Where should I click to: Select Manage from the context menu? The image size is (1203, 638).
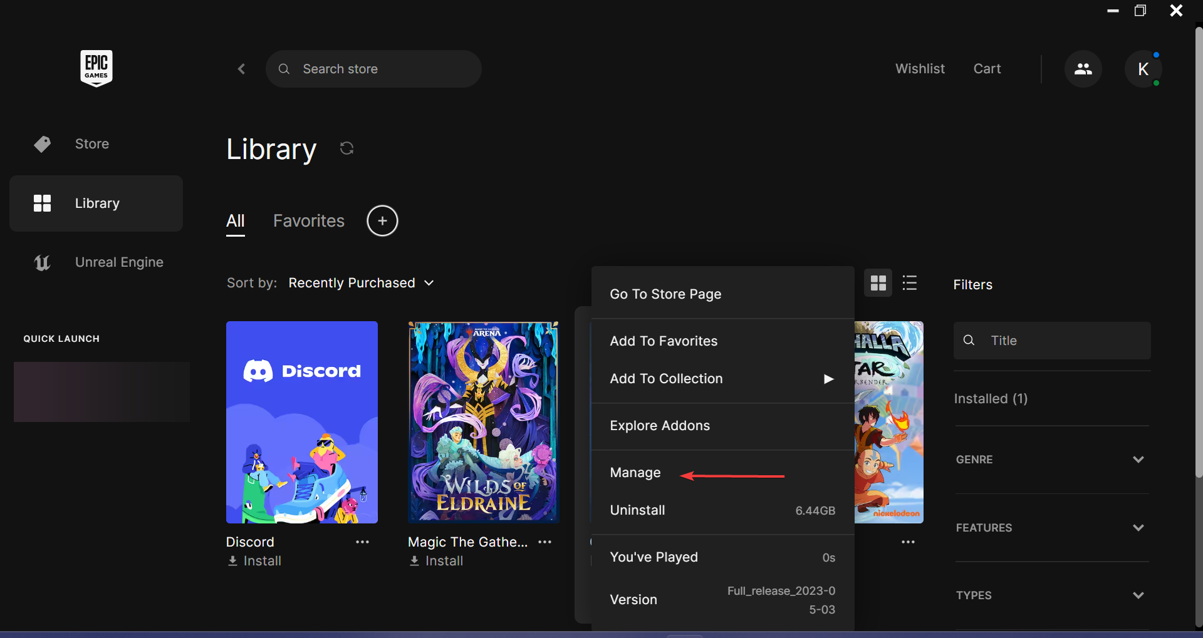pos(635,473)
